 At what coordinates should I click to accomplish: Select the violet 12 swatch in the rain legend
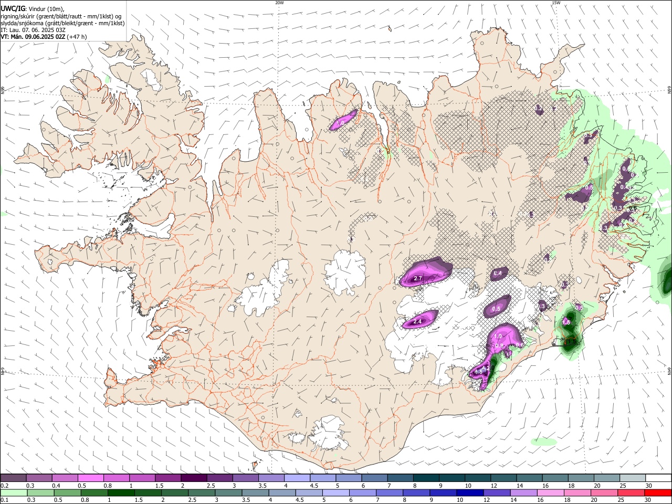tap(497, 492)
